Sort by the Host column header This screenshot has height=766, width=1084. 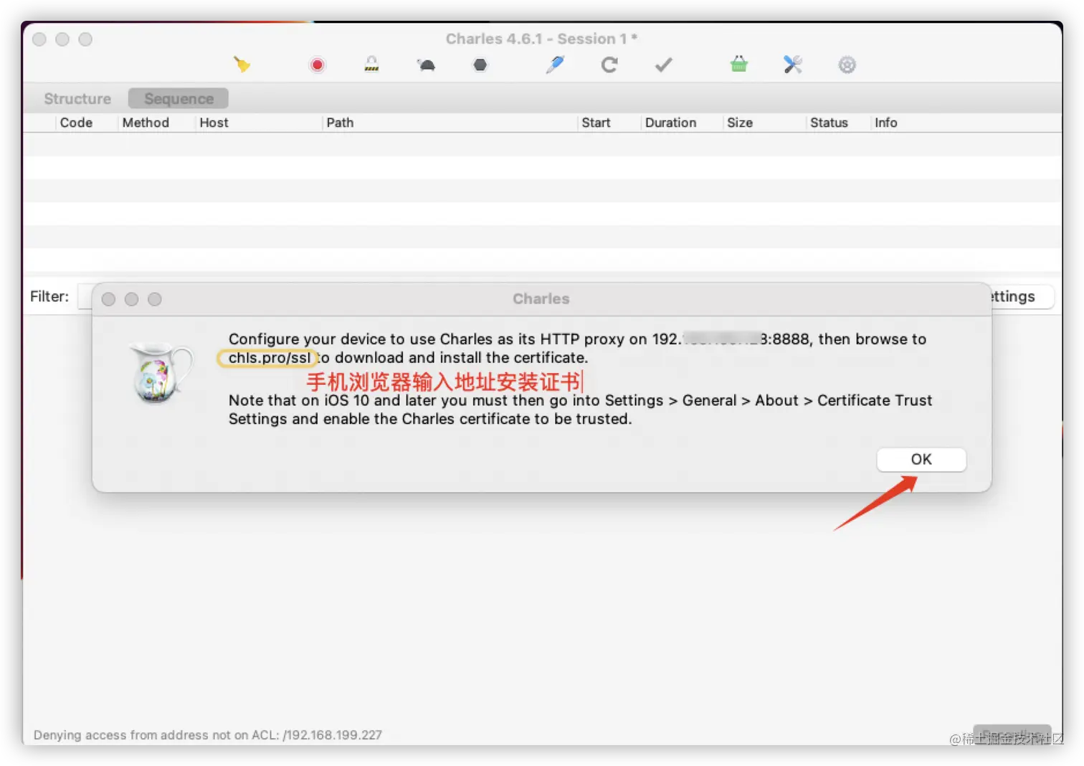coord(214,123)
